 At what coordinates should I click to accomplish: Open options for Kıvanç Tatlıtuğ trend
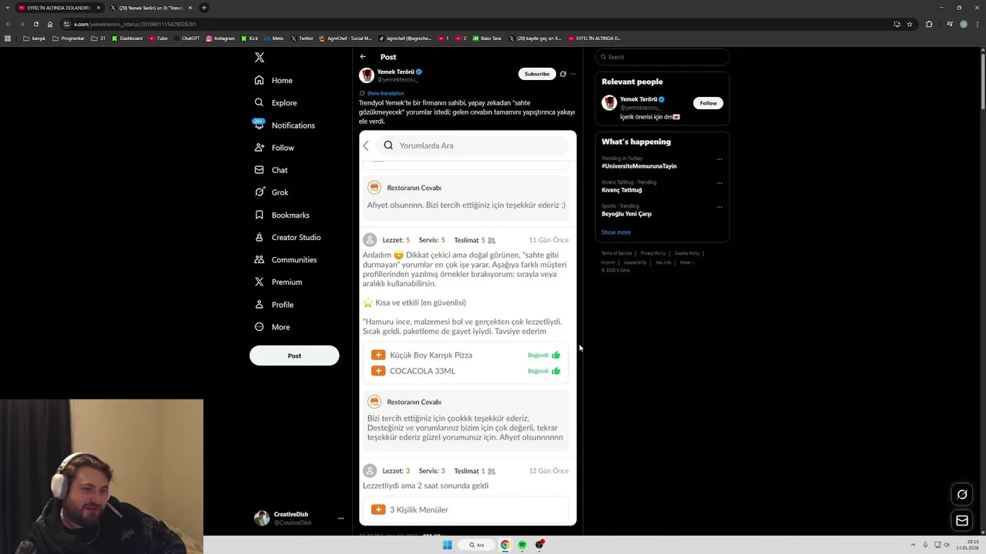pyautogui.click(x=719, y=183)
